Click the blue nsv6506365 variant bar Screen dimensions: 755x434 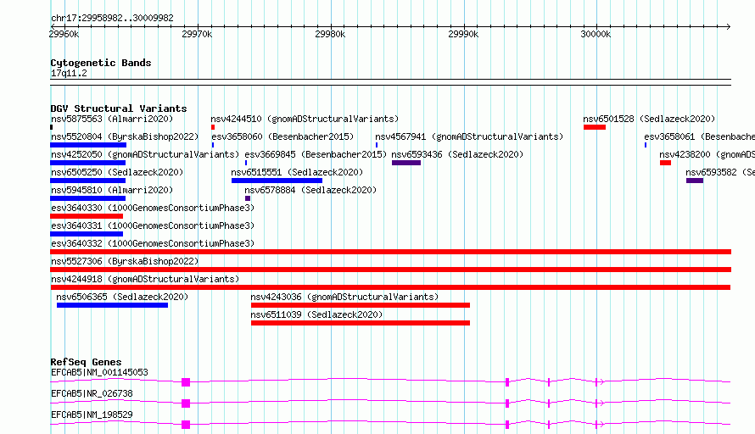[112, 305]
